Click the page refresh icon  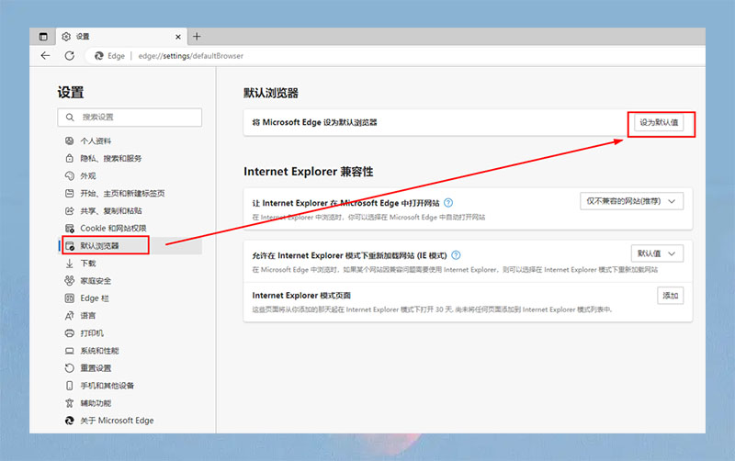pyautogui.click(x=69, y=56)
